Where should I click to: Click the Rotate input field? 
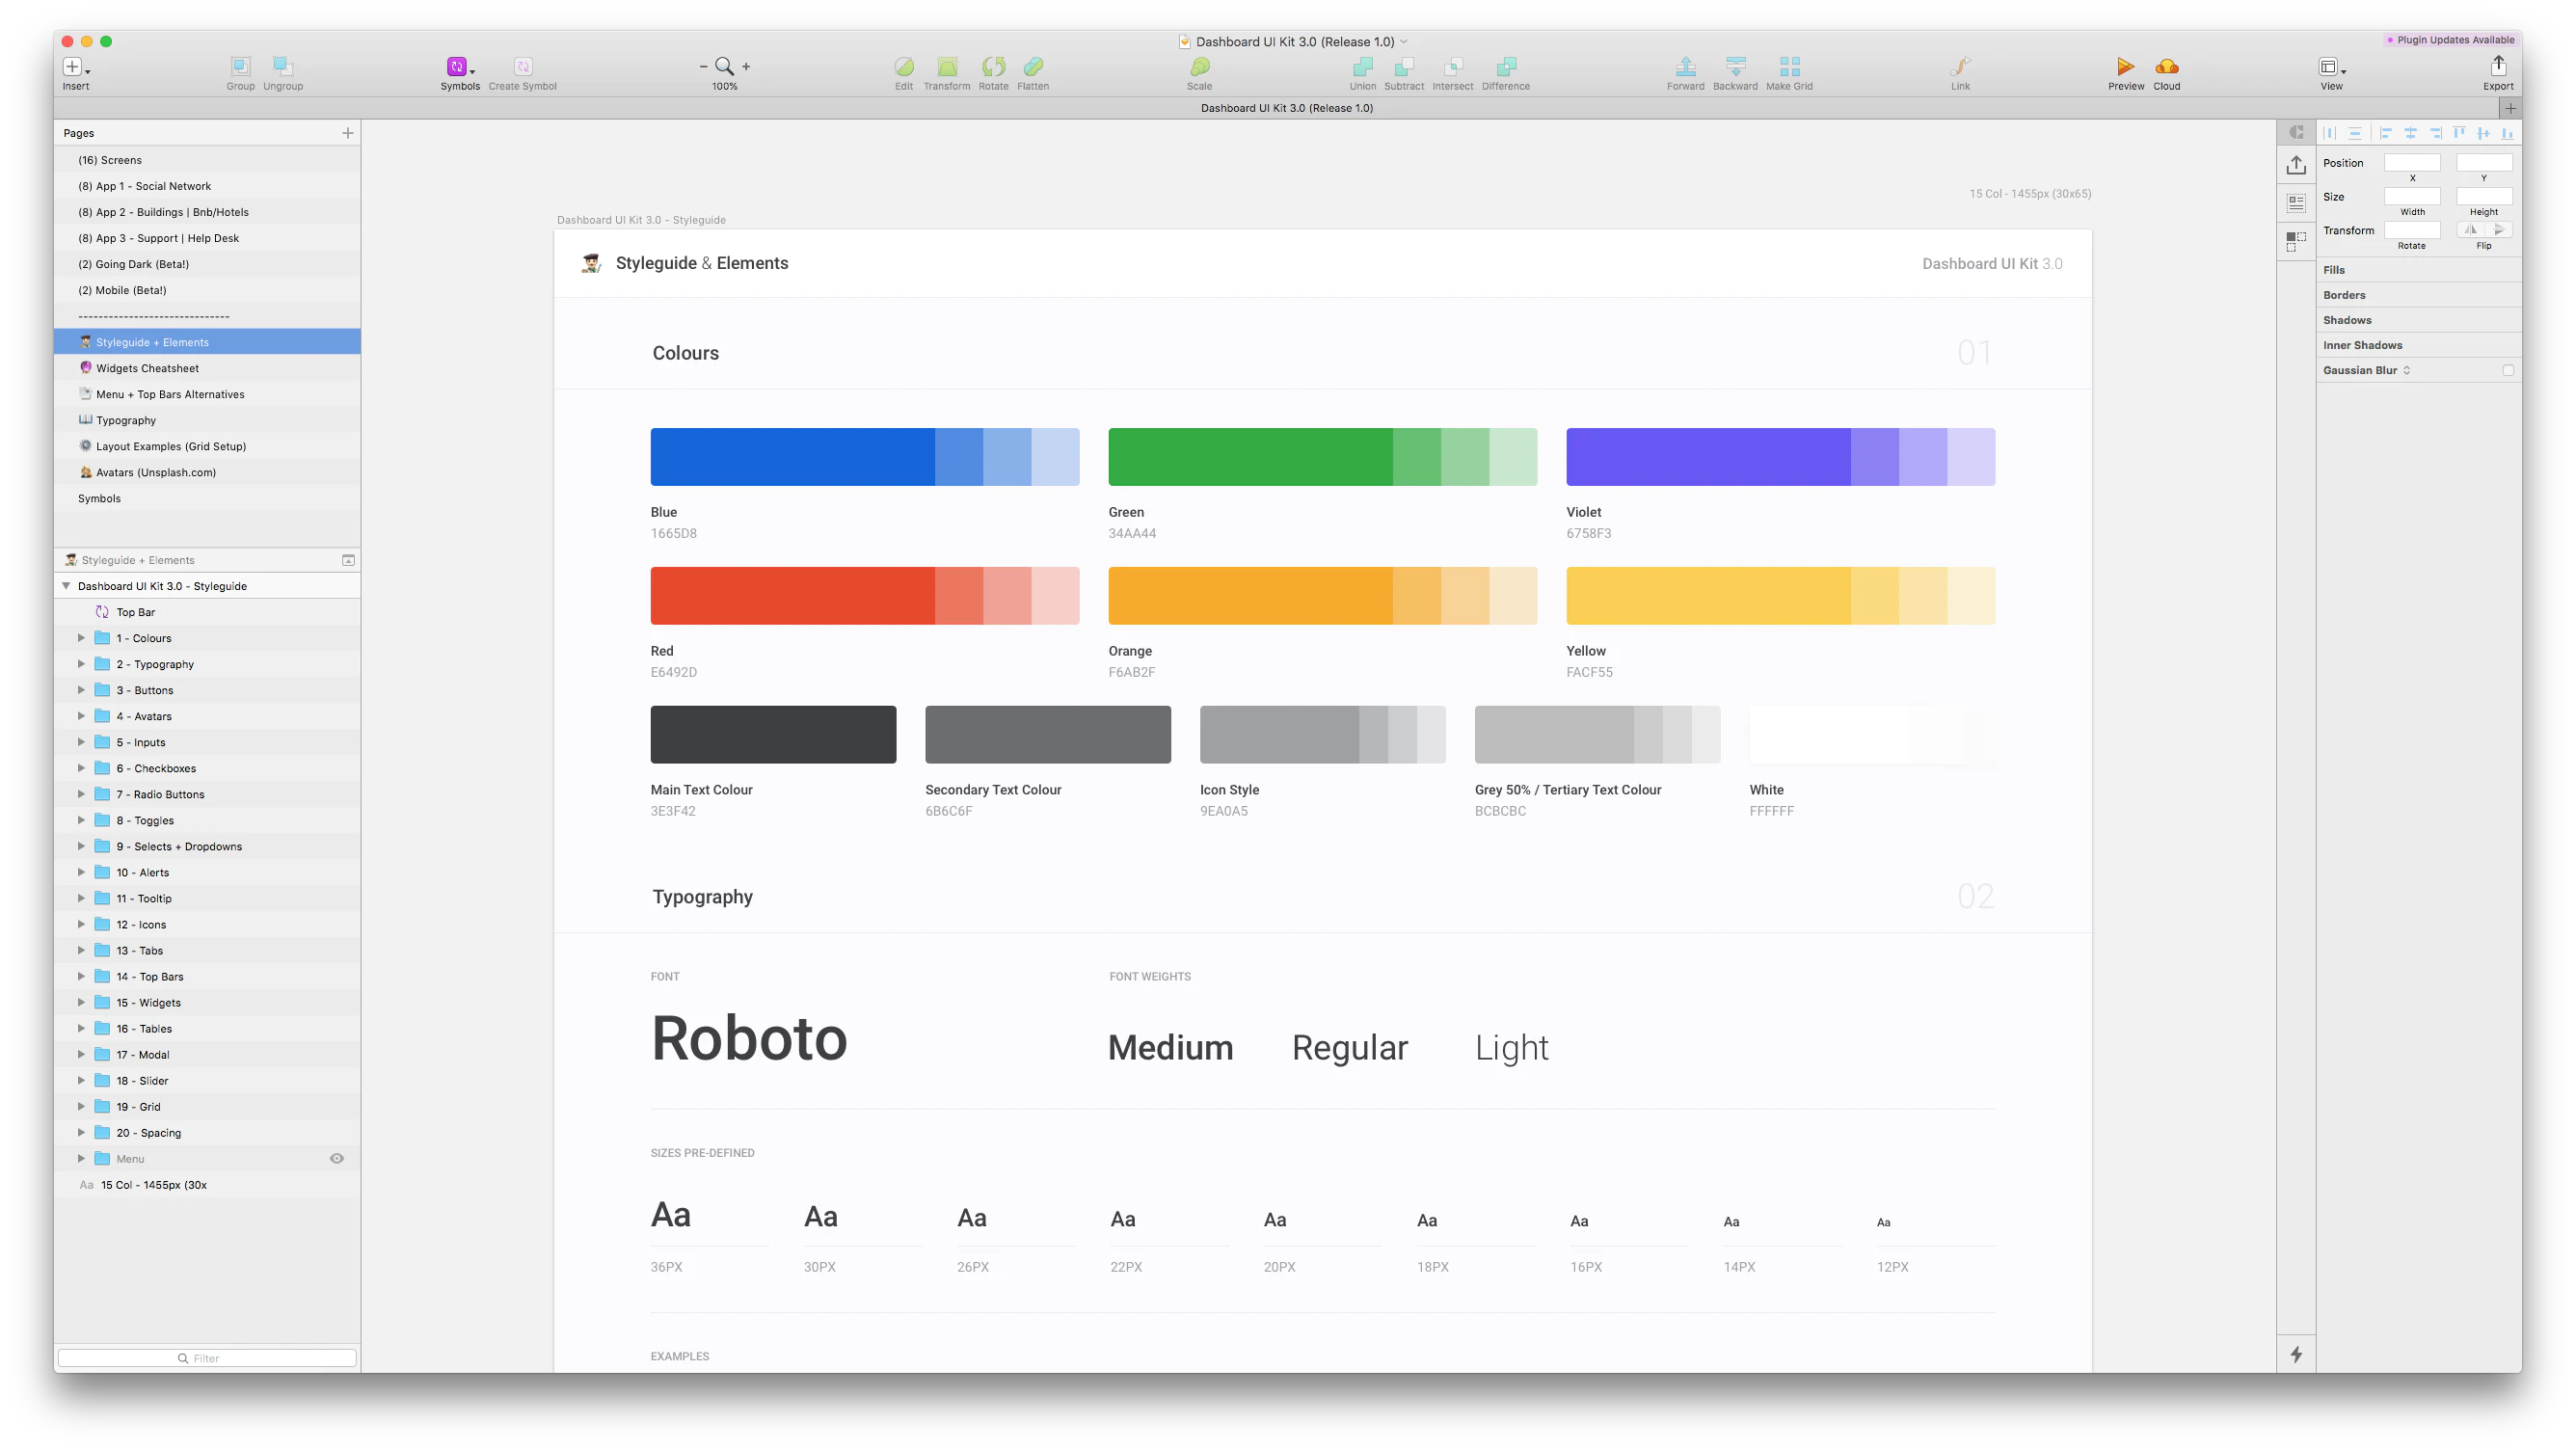tap(2412, 230)
